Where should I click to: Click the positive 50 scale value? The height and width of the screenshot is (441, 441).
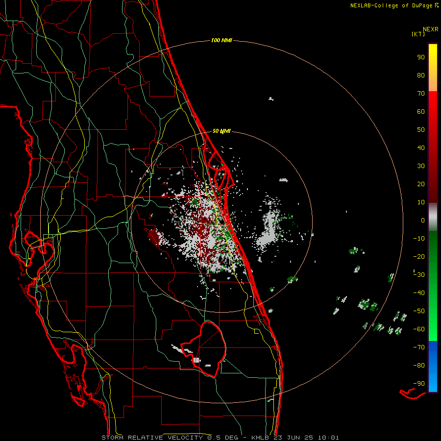421,130
